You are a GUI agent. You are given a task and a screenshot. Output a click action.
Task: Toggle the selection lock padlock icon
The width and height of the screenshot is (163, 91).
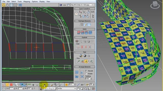tap(41, 89)
